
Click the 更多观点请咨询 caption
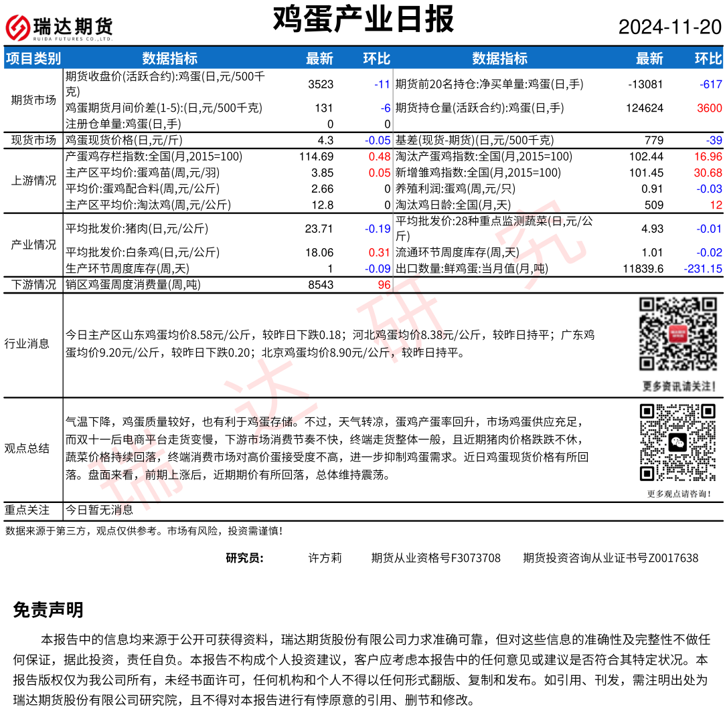(x=679, y=494)
